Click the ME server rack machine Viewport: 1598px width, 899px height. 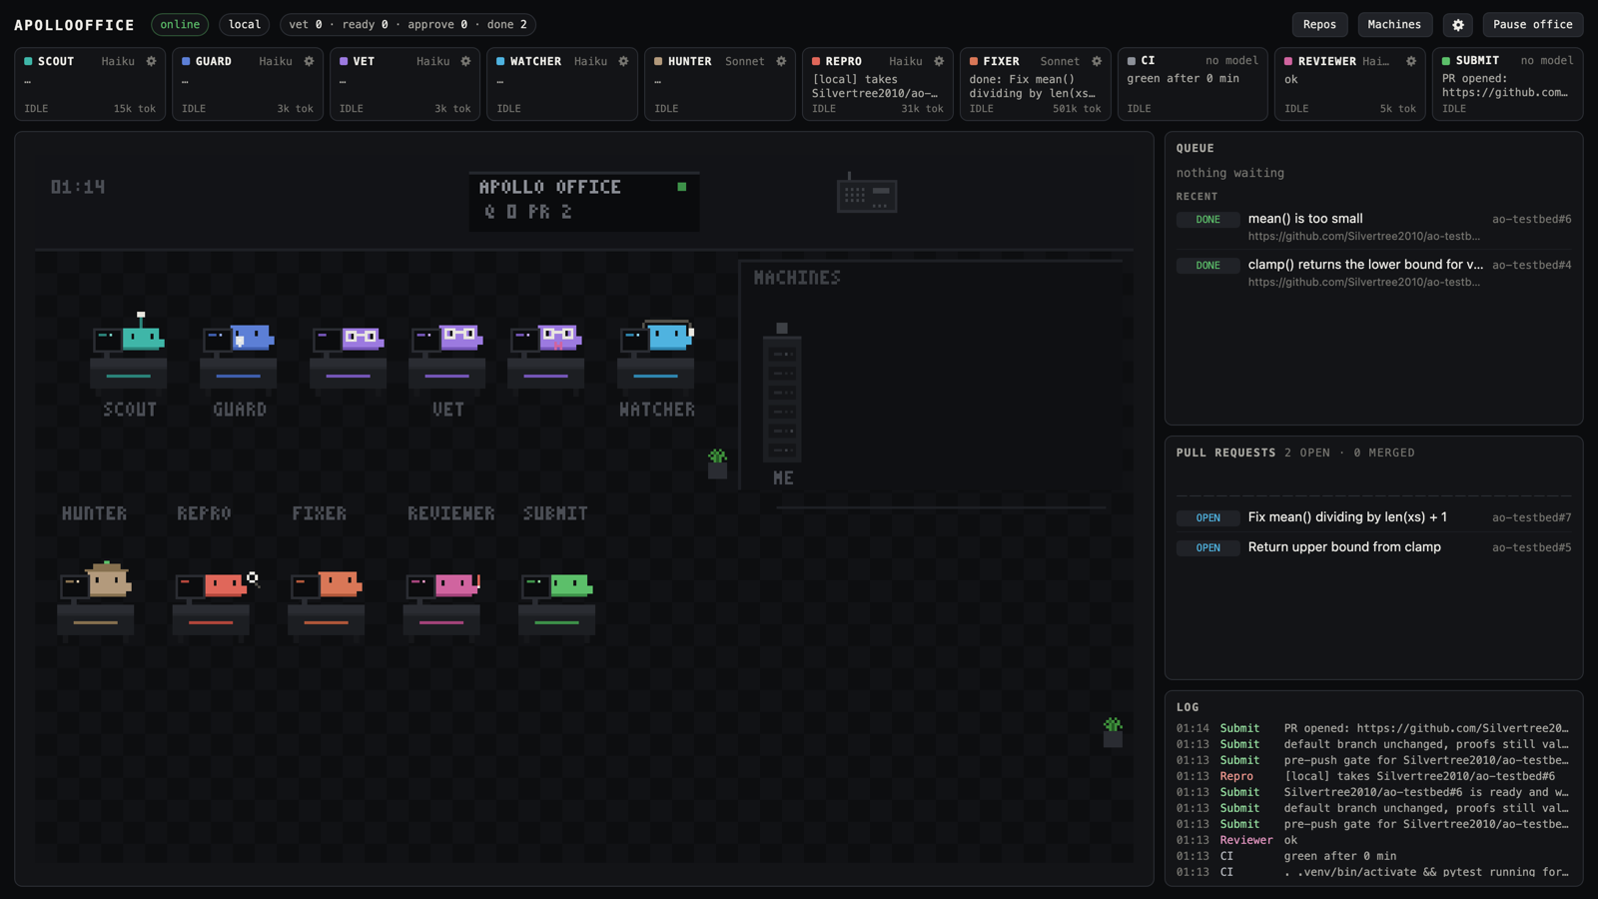tap(782, 395)
